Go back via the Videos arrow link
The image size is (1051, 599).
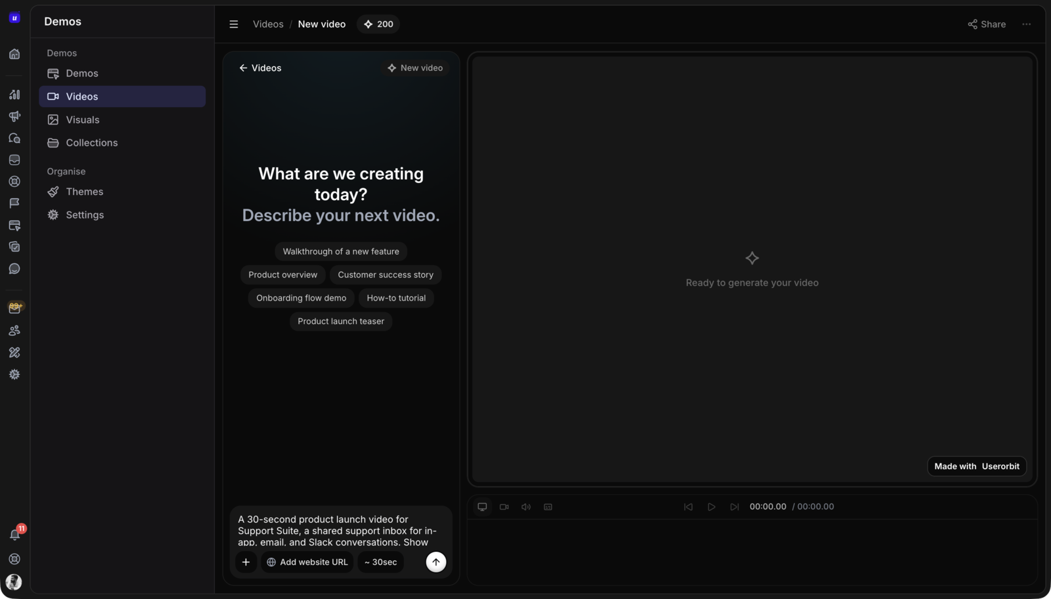point(260,68)
